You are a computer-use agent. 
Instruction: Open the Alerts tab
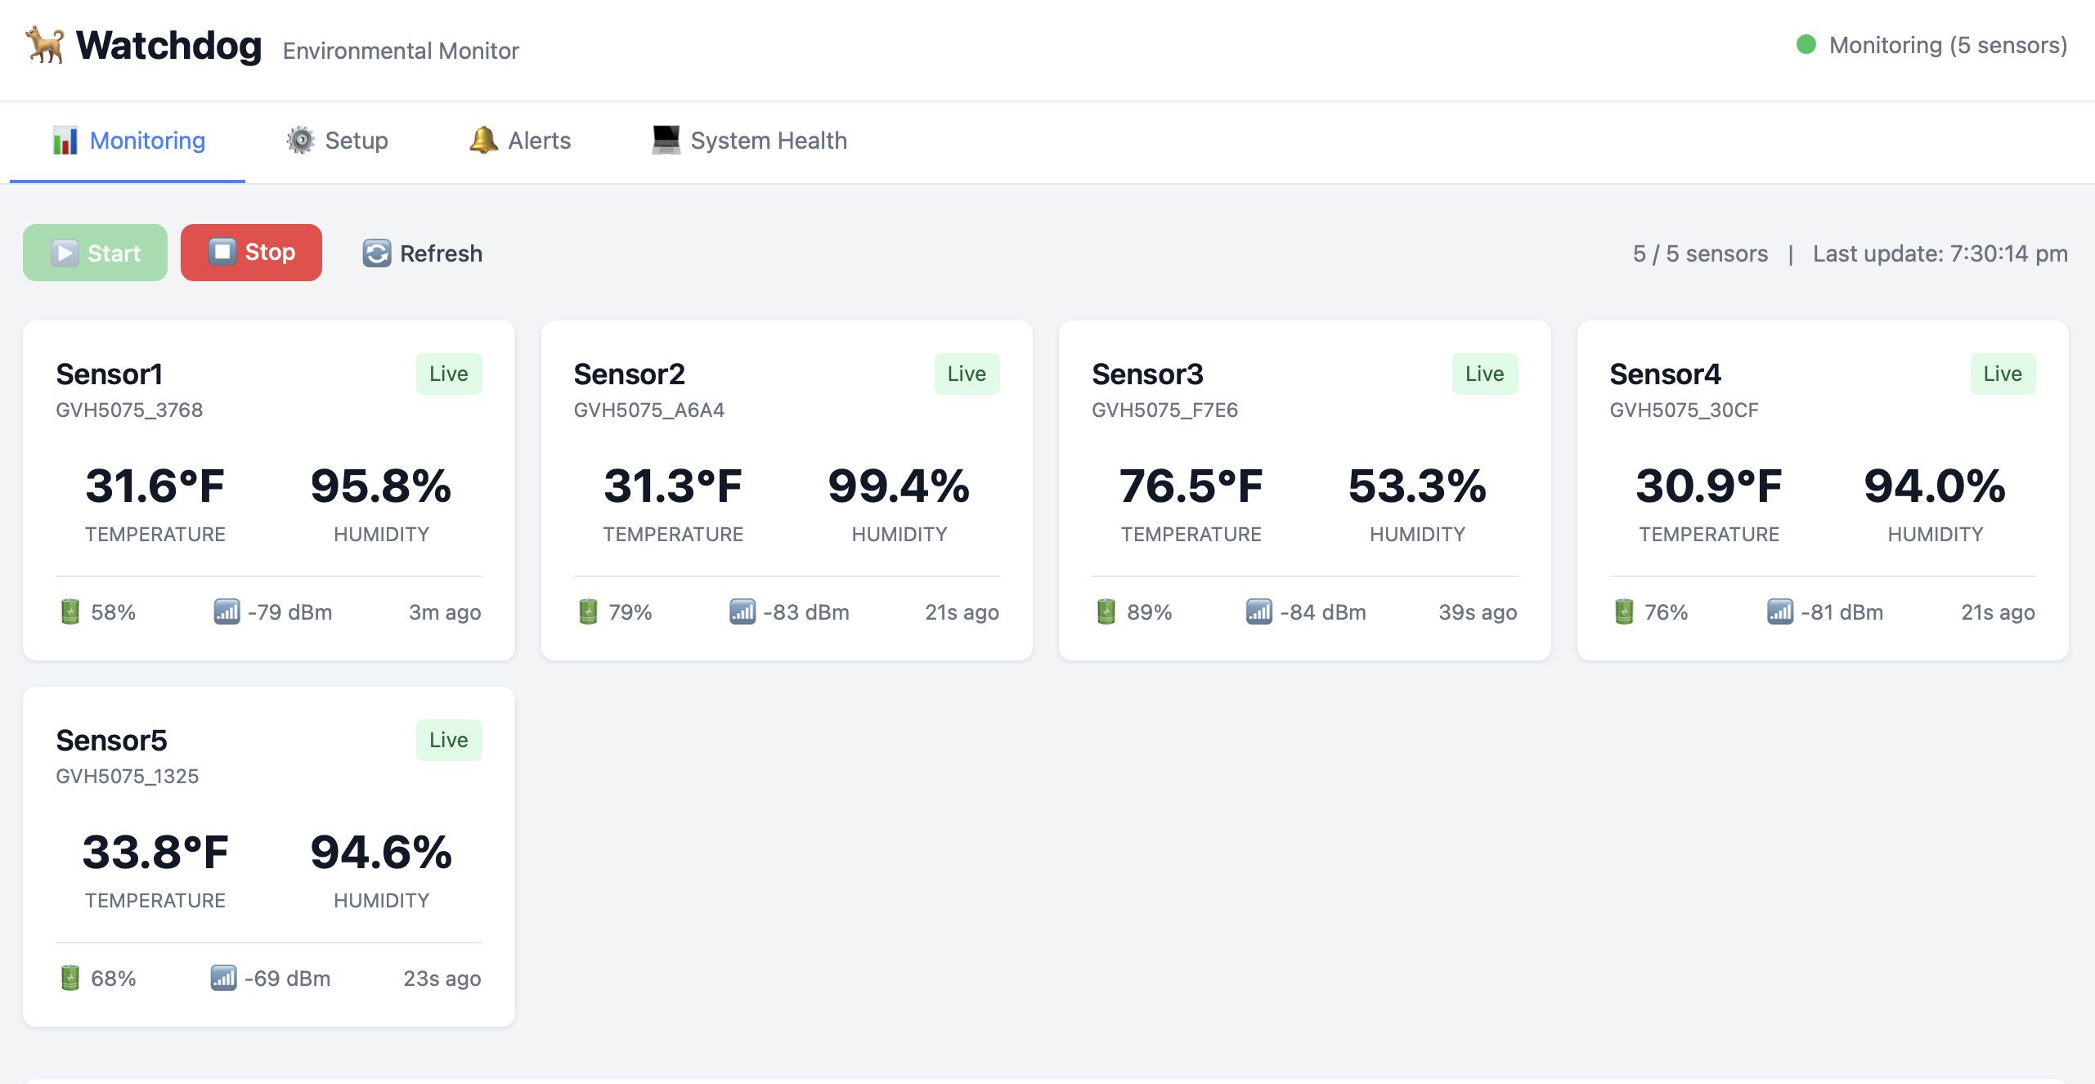coord(520,141)
